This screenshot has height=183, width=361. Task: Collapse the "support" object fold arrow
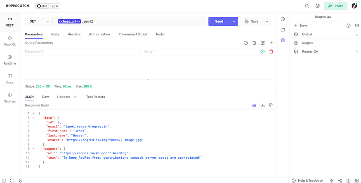(x=33, y=149)
